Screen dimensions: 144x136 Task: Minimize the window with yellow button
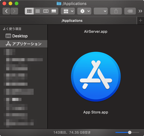10,3
